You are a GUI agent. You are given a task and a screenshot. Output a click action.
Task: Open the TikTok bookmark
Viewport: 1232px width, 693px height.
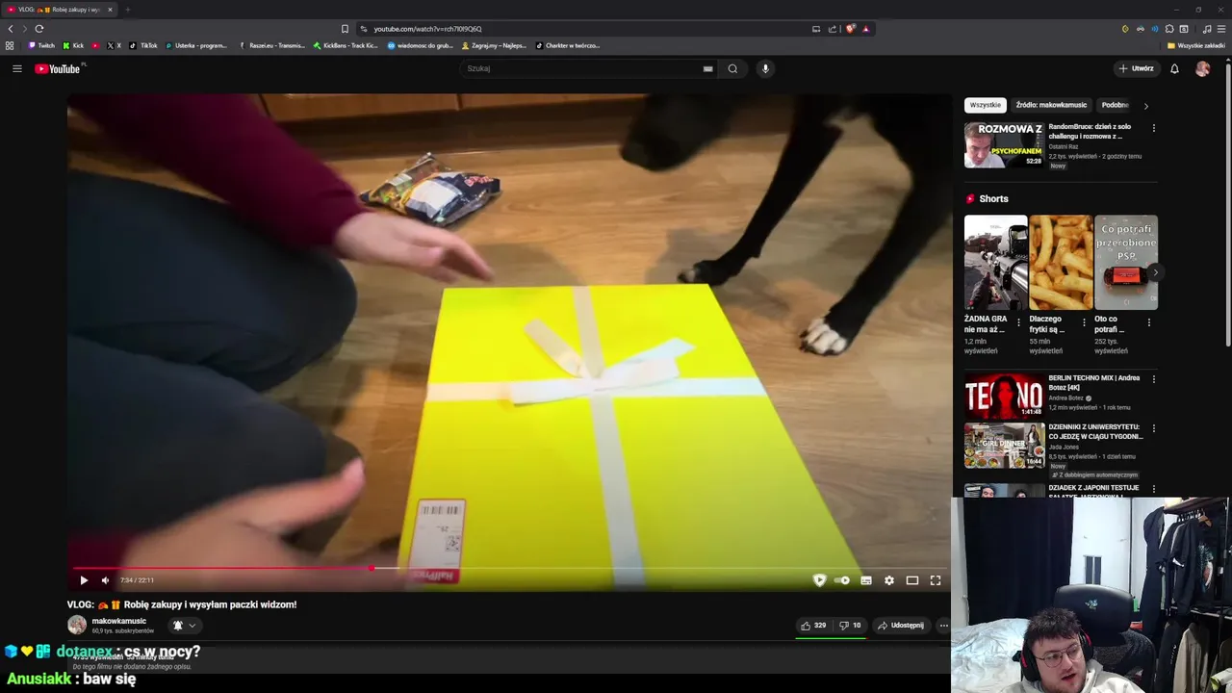(142, 45)
